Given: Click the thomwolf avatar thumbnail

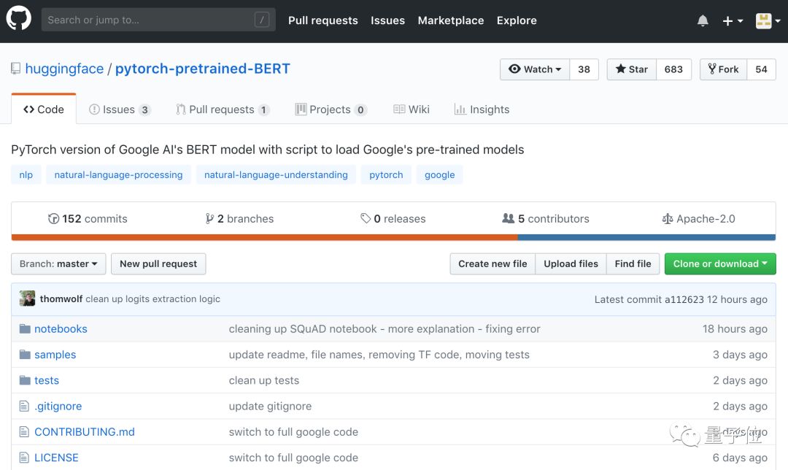Looking at the screenshot, I should (x=28, y=298).
